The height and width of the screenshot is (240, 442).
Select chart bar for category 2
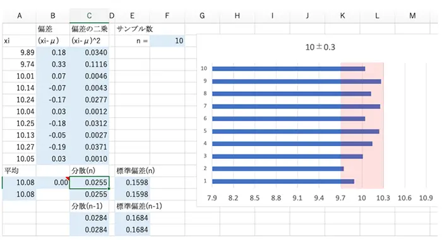coord(278,169)
